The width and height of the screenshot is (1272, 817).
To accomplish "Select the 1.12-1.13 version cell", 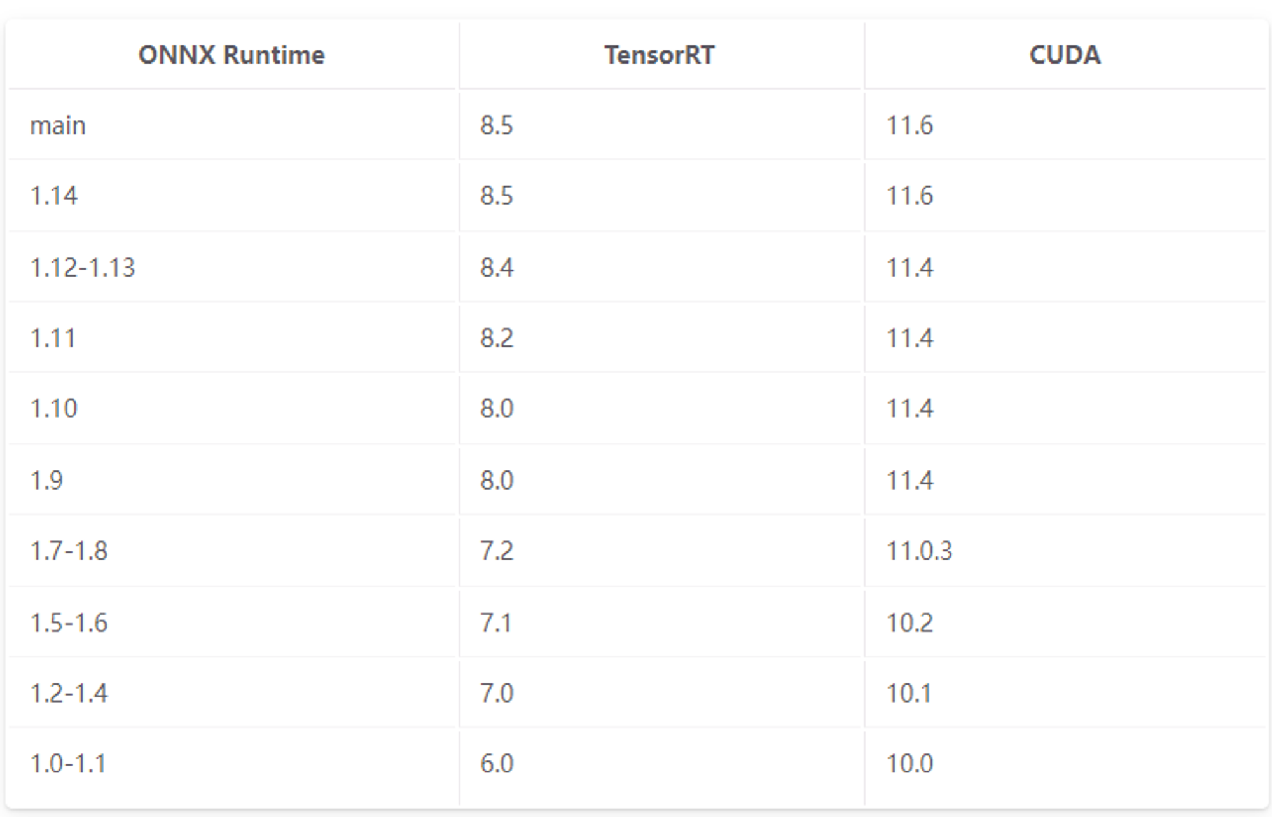I will point(232,267).
